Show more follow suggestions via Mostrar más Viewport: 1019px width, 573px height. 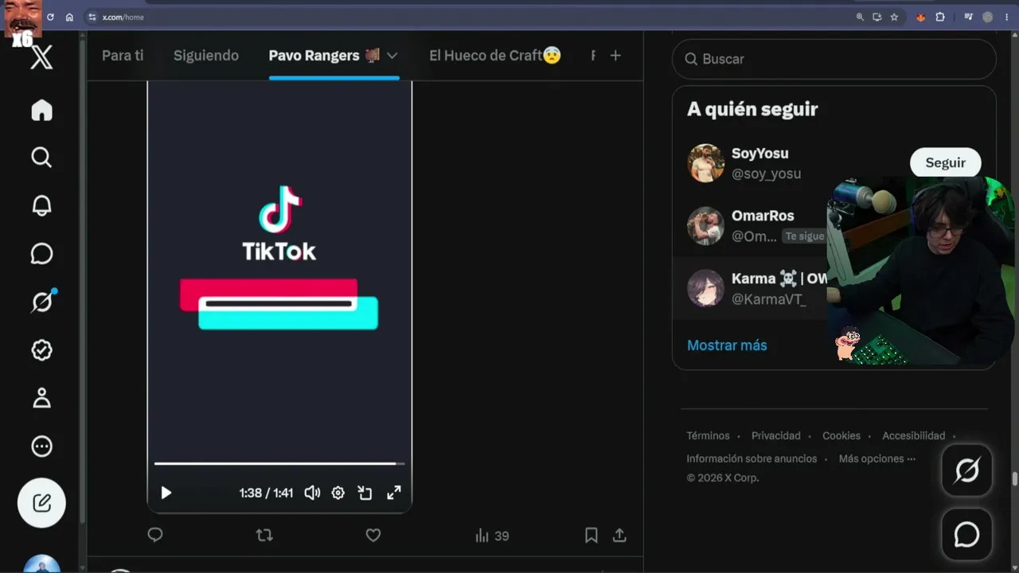727,345
